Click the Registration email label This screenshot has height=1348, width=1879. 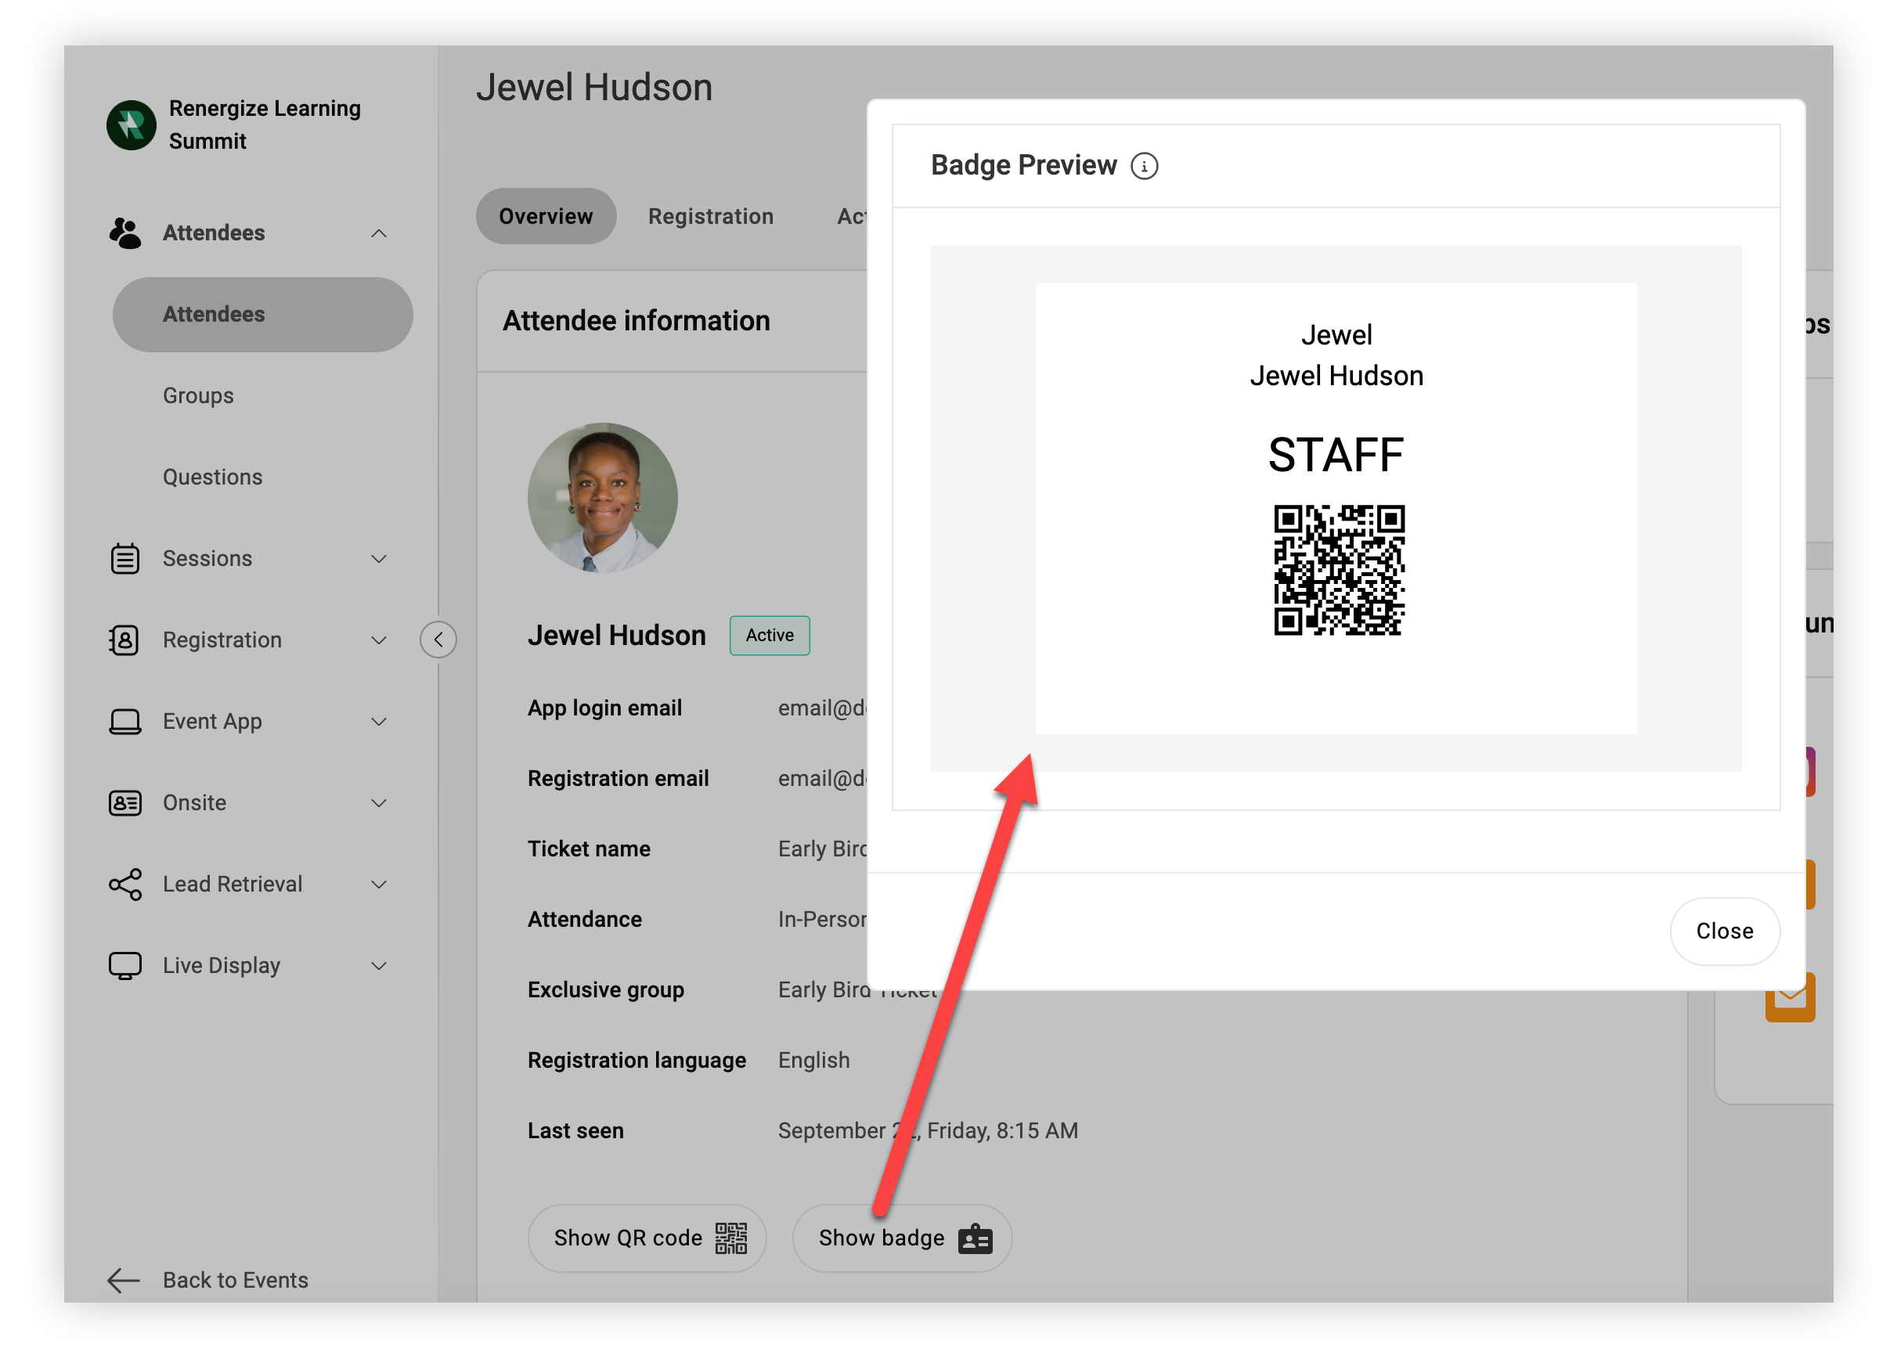click(618, 778)
